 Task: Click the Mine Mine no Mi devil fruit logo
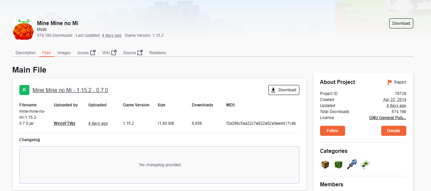(x=23, y=29)
